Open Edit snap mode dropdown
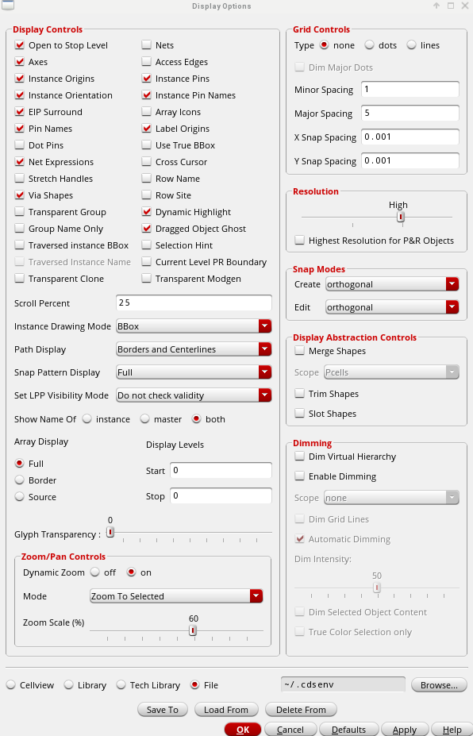This screenshot has width=473, height=736. pos(392,307)
